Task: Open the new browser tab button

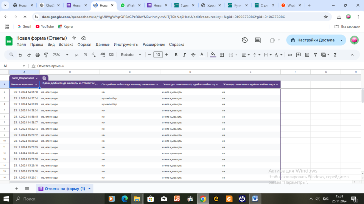Action: 309,5
